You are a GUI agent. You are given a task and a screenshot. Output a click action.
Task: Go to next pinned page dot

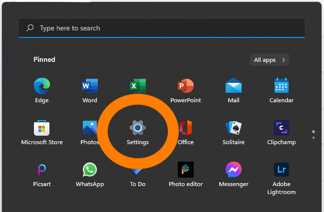point(314,138)
